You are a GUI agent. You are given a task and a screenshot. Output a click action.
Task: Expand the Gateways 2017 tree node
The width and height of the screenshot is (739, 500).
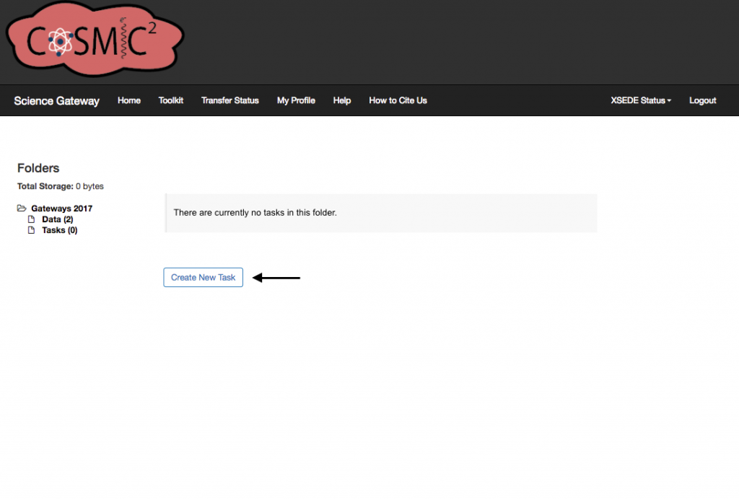[61, 208]
